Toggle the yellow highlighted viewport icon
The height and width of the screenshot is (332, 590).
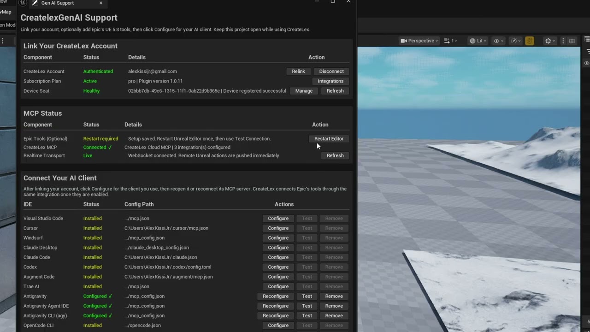click(529, 41)
